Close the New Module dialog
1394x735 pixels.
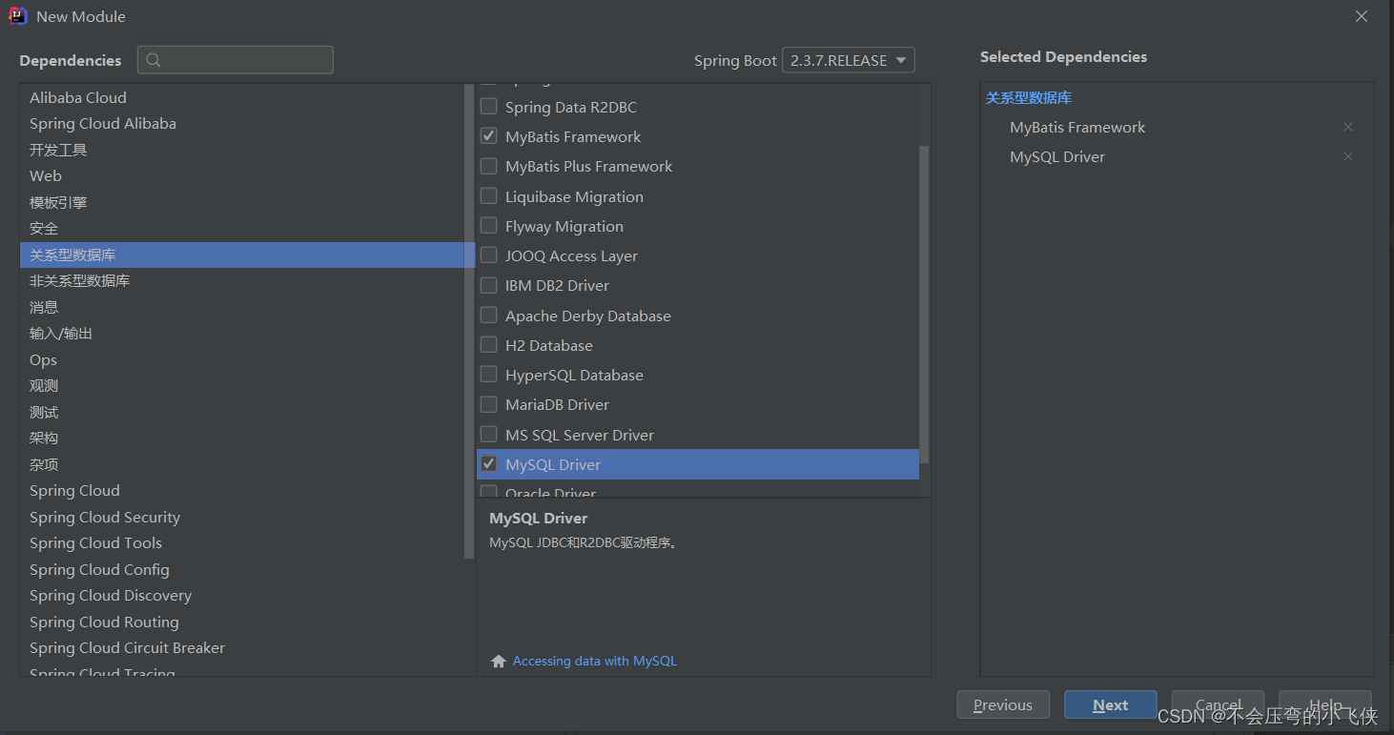point(1362,16)
